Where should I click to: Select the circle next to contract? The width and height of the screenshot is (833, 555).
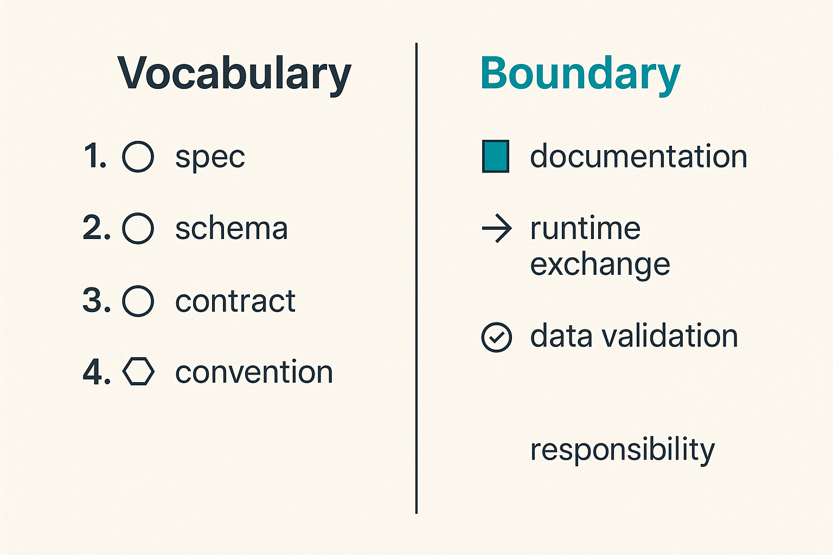coord(138,301)
